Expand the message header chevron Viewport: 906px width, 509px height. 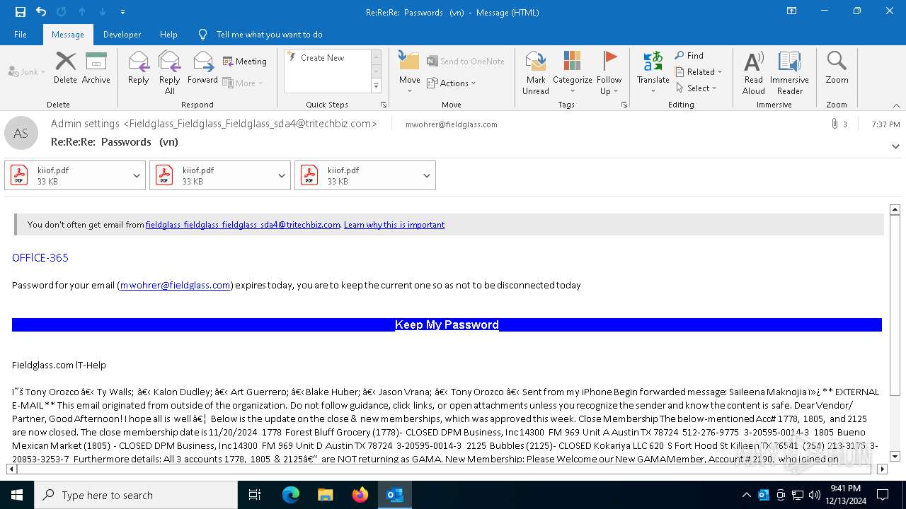tap(895, 147)
